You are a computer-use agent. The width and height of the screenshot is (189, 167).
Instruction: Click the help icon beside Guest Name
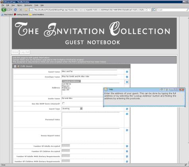tap(127, 72)
